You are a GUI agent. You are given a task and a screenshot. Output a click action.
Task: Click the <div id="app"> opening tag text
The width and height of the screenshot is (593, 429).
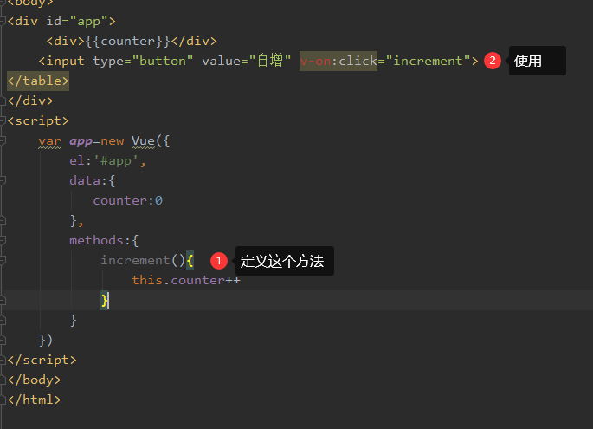[61, 21]
